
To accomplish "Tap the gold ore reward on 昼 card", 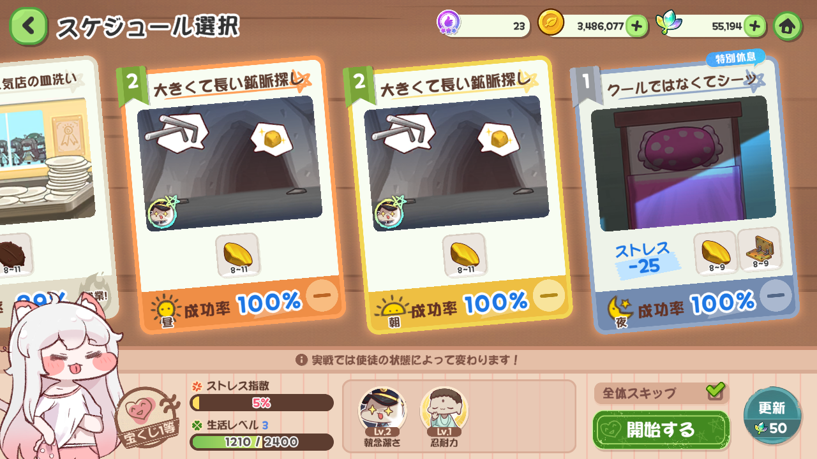I will (237, 255).
